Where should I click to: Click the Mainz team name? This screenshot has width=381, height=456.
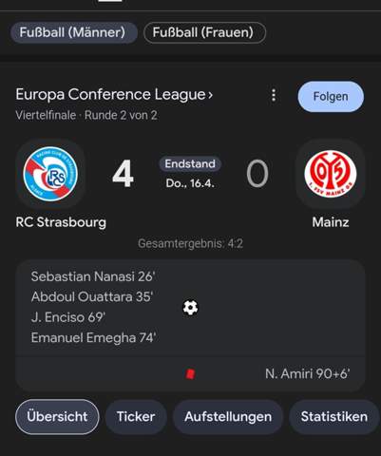pyautogui.click(x=331, y=222)
